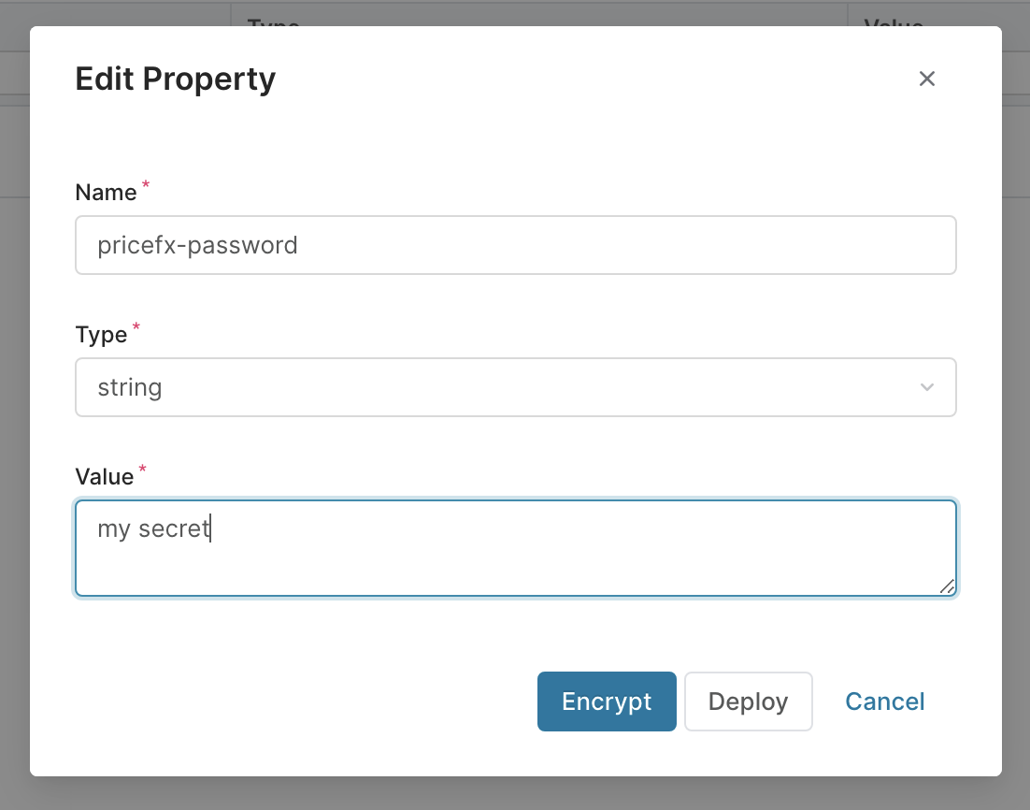Position cursor after the text my secret
Screen dimensions: 1030x810
(x=213, y=528)
